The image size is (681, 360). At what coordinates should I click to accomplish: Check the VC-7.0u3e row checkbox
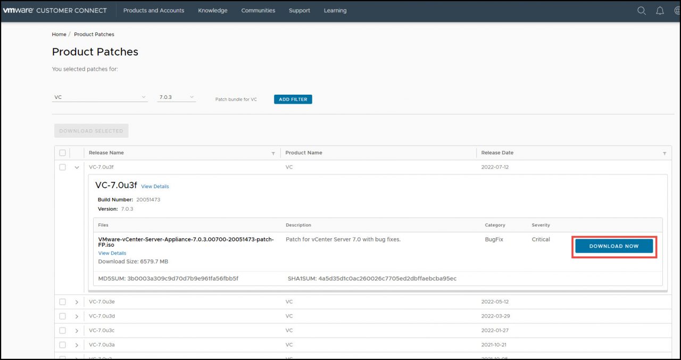62,302
